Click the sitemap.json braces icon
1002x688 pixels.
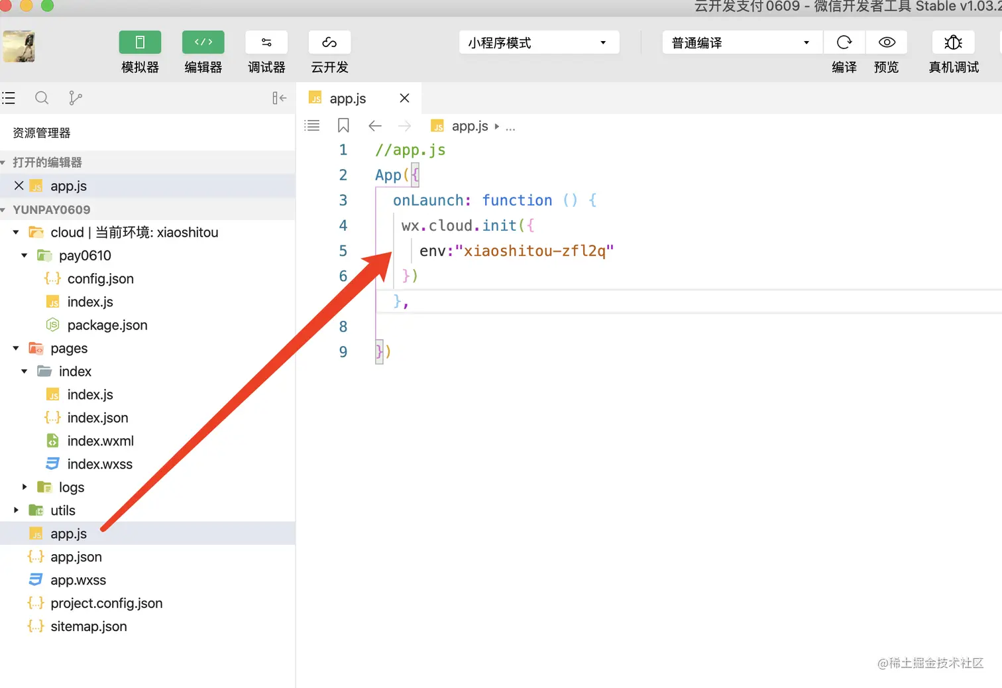point(36,626)
